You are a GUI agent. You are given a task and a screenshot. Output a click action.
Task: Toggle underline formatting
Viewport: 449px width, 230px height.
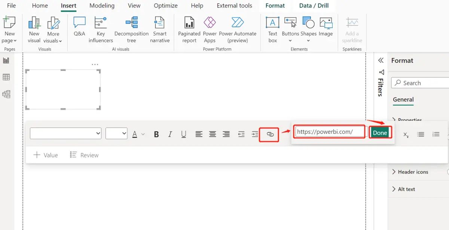click(x=184, y=134)
